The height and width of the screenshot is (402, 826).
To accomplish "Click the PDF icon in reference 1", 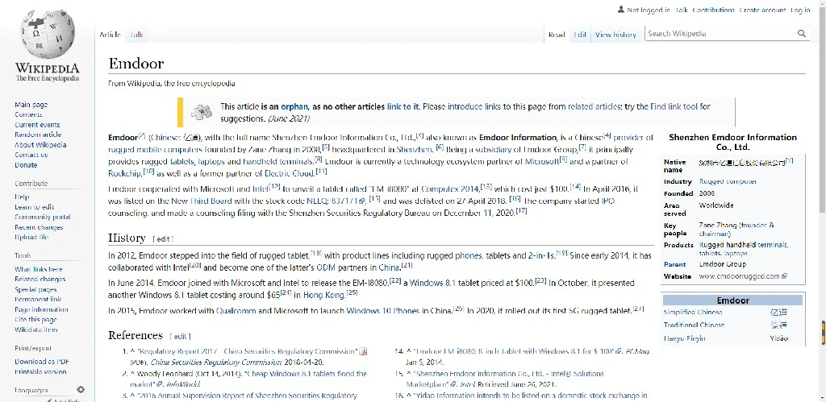I will pos(363,352).
